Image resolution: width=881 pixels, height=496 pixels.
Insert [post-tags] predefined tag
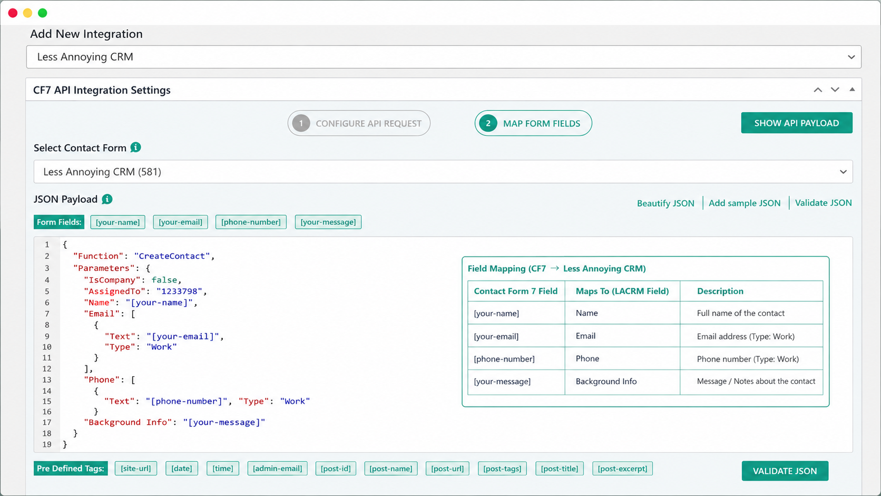click(502, 469)
